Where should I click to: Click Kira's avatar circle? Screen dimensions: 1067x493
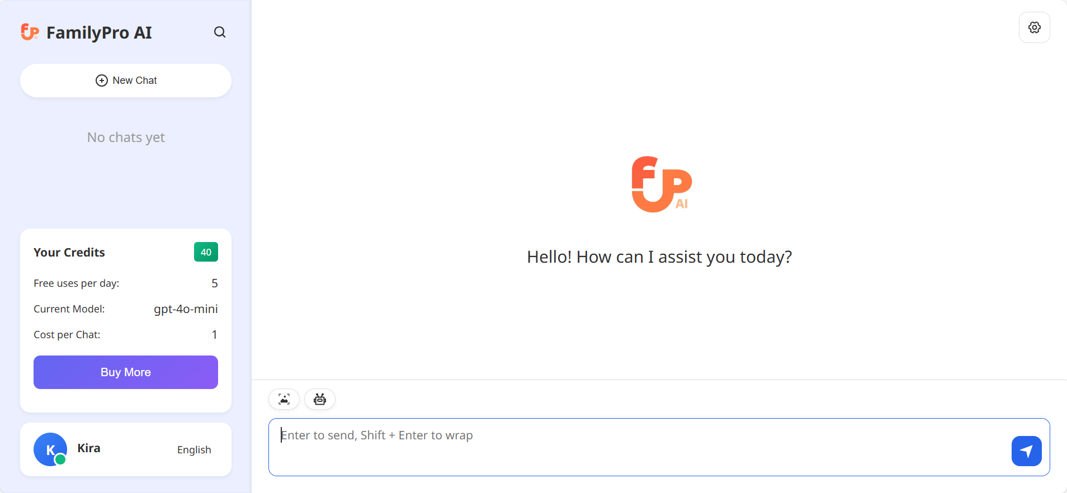(x=50, y=449)
